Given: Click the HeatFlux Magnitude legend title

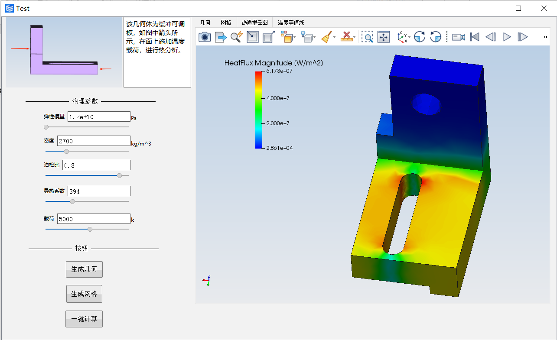Looking at the screenshot, I should pos(274,63).
